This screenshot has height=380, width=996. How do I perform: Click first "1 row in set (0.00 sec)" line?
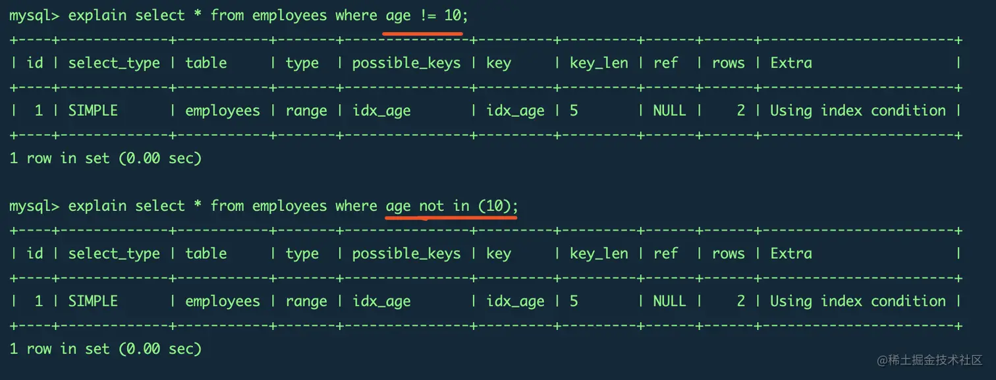105,158
